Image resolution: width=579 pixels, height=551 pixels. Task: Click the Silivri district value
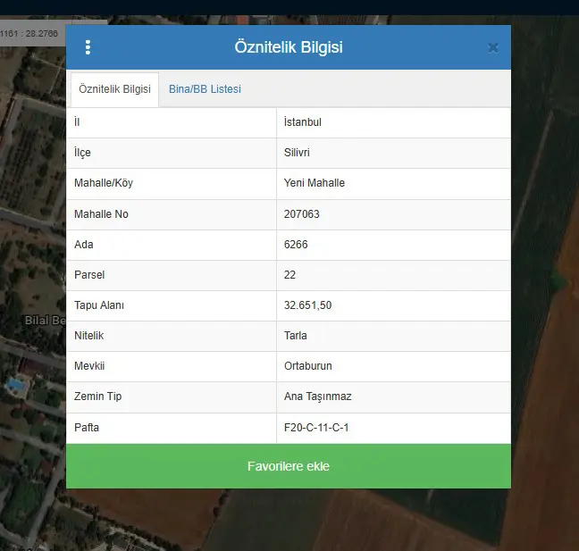297,153
